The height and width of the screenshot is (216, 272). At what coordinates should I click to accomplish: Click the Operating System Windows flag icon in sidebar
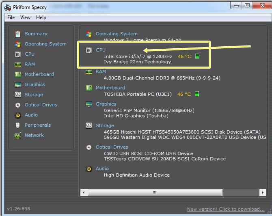18,44
